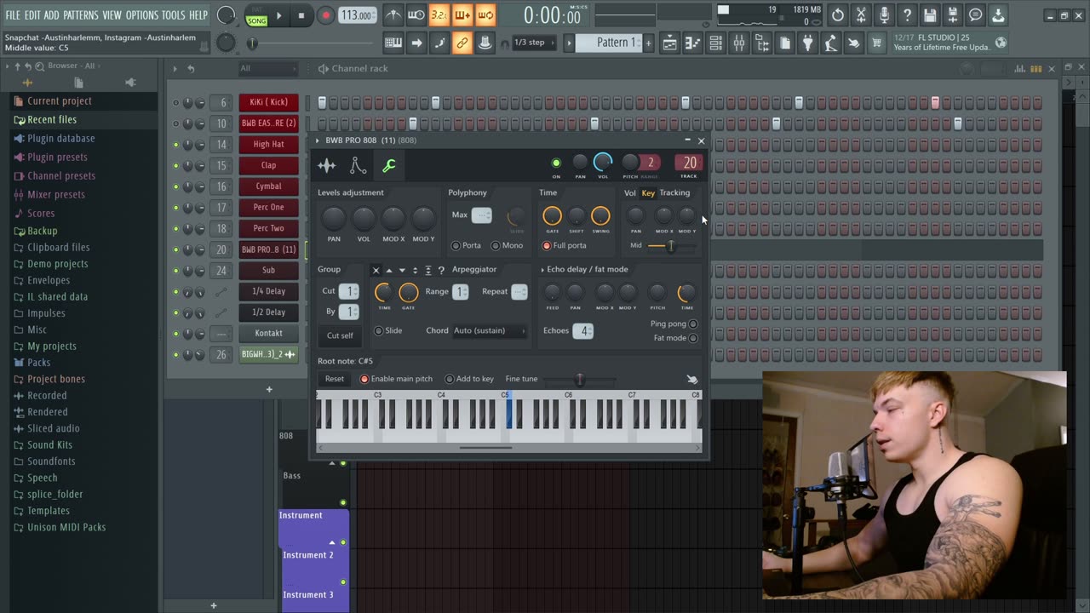Toggle wait for input before recording icon
The height and width of the screenshot is (613, 1090).
point(416,15)
